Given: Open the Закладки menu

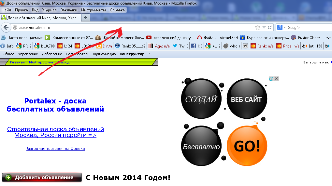Looking at the screenshot, I should point(69,10).
